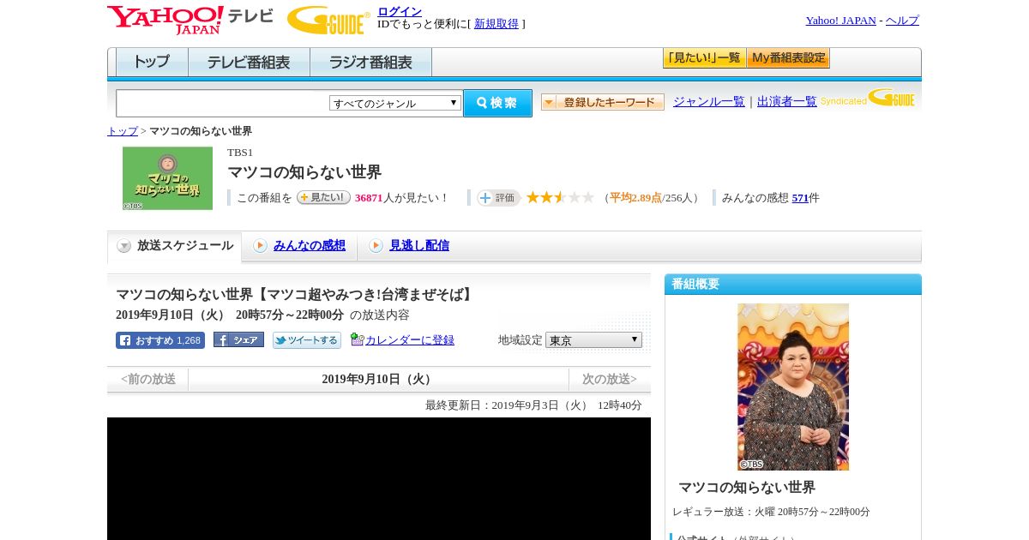The width and height of the screenshot is (1029, 540).
Task: Click the 36871人が見たい count text
Action: (x=401, y=198)
